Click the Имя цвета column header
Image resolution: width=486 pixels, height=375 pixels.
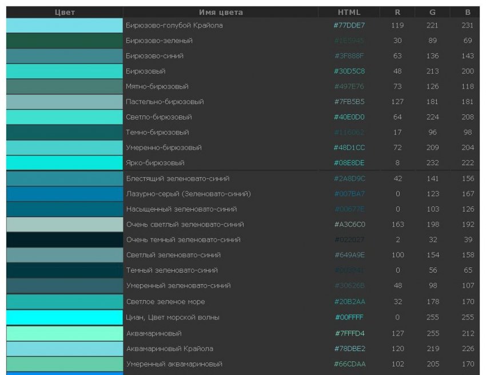click(221, 12)
